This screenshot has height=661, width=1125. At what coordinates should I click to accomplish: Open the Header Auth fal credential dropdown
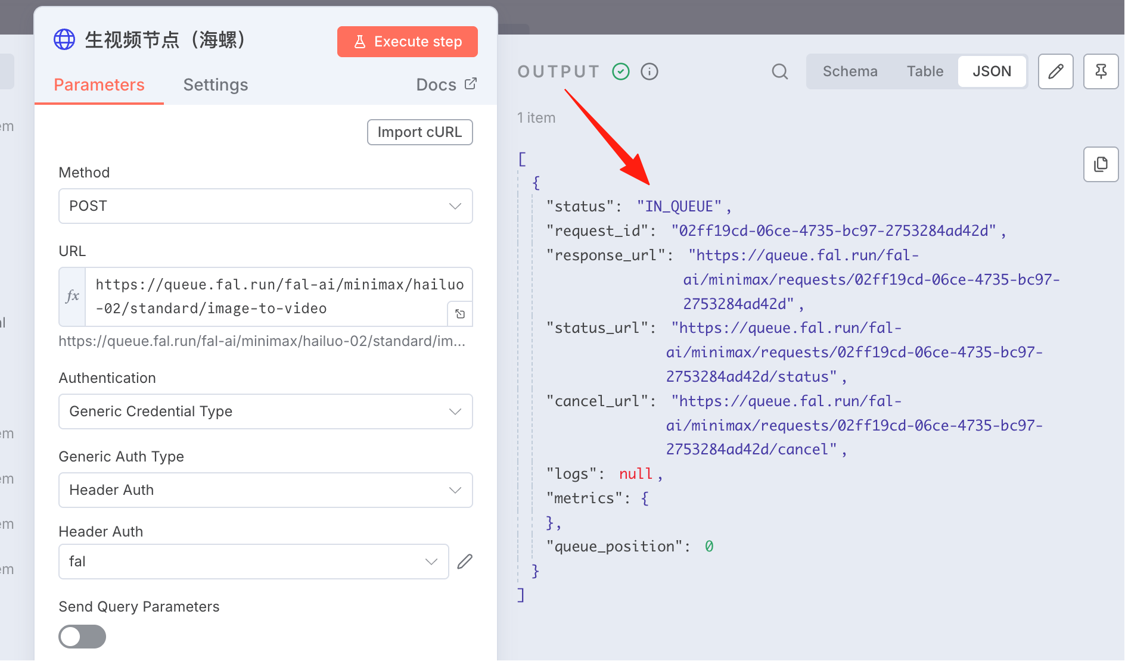click(254, 562)
